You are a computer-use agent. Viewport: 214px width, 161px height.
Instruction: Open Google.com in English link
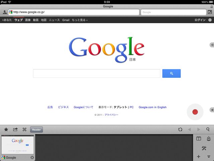click(152, 107)
